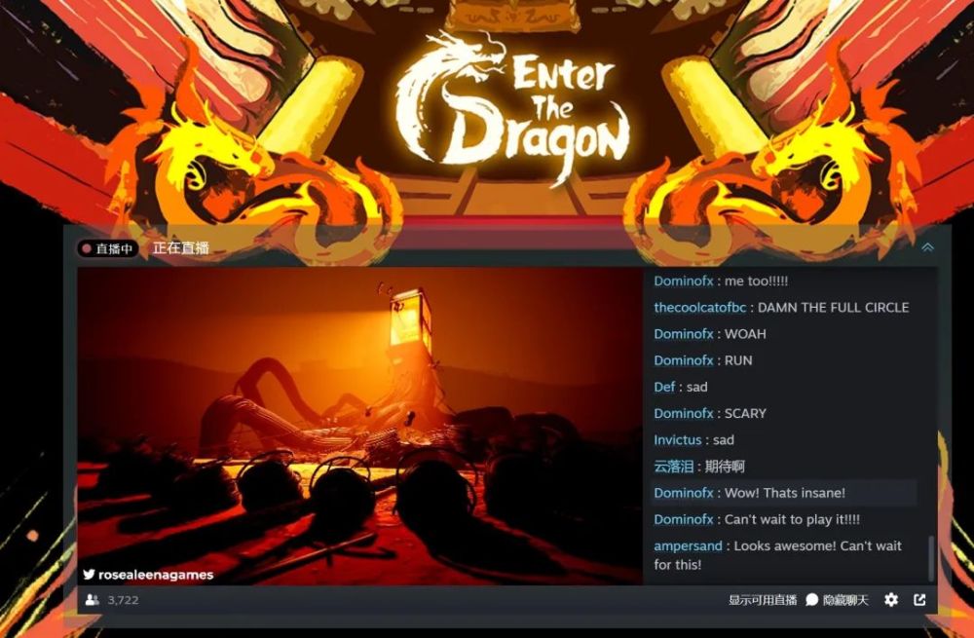Image resolution: width=974 pixels, height=638 pixels.
Task: Click Dominofx next to 'me too!!!!!'
Action: point(684,281)
